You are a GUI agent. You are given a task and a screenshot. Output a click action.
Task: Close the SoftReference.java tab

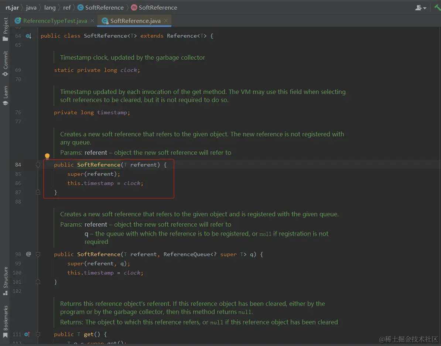click(x=166, y=21)
